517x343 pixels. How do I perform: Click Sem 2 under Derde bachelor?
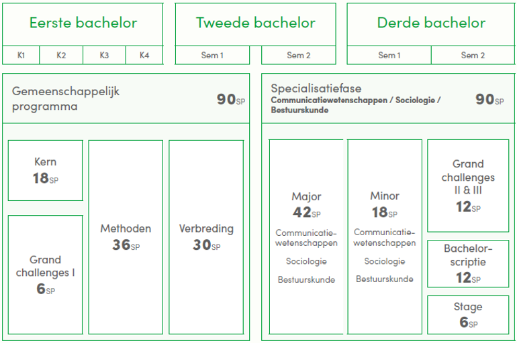coord(473,56)
